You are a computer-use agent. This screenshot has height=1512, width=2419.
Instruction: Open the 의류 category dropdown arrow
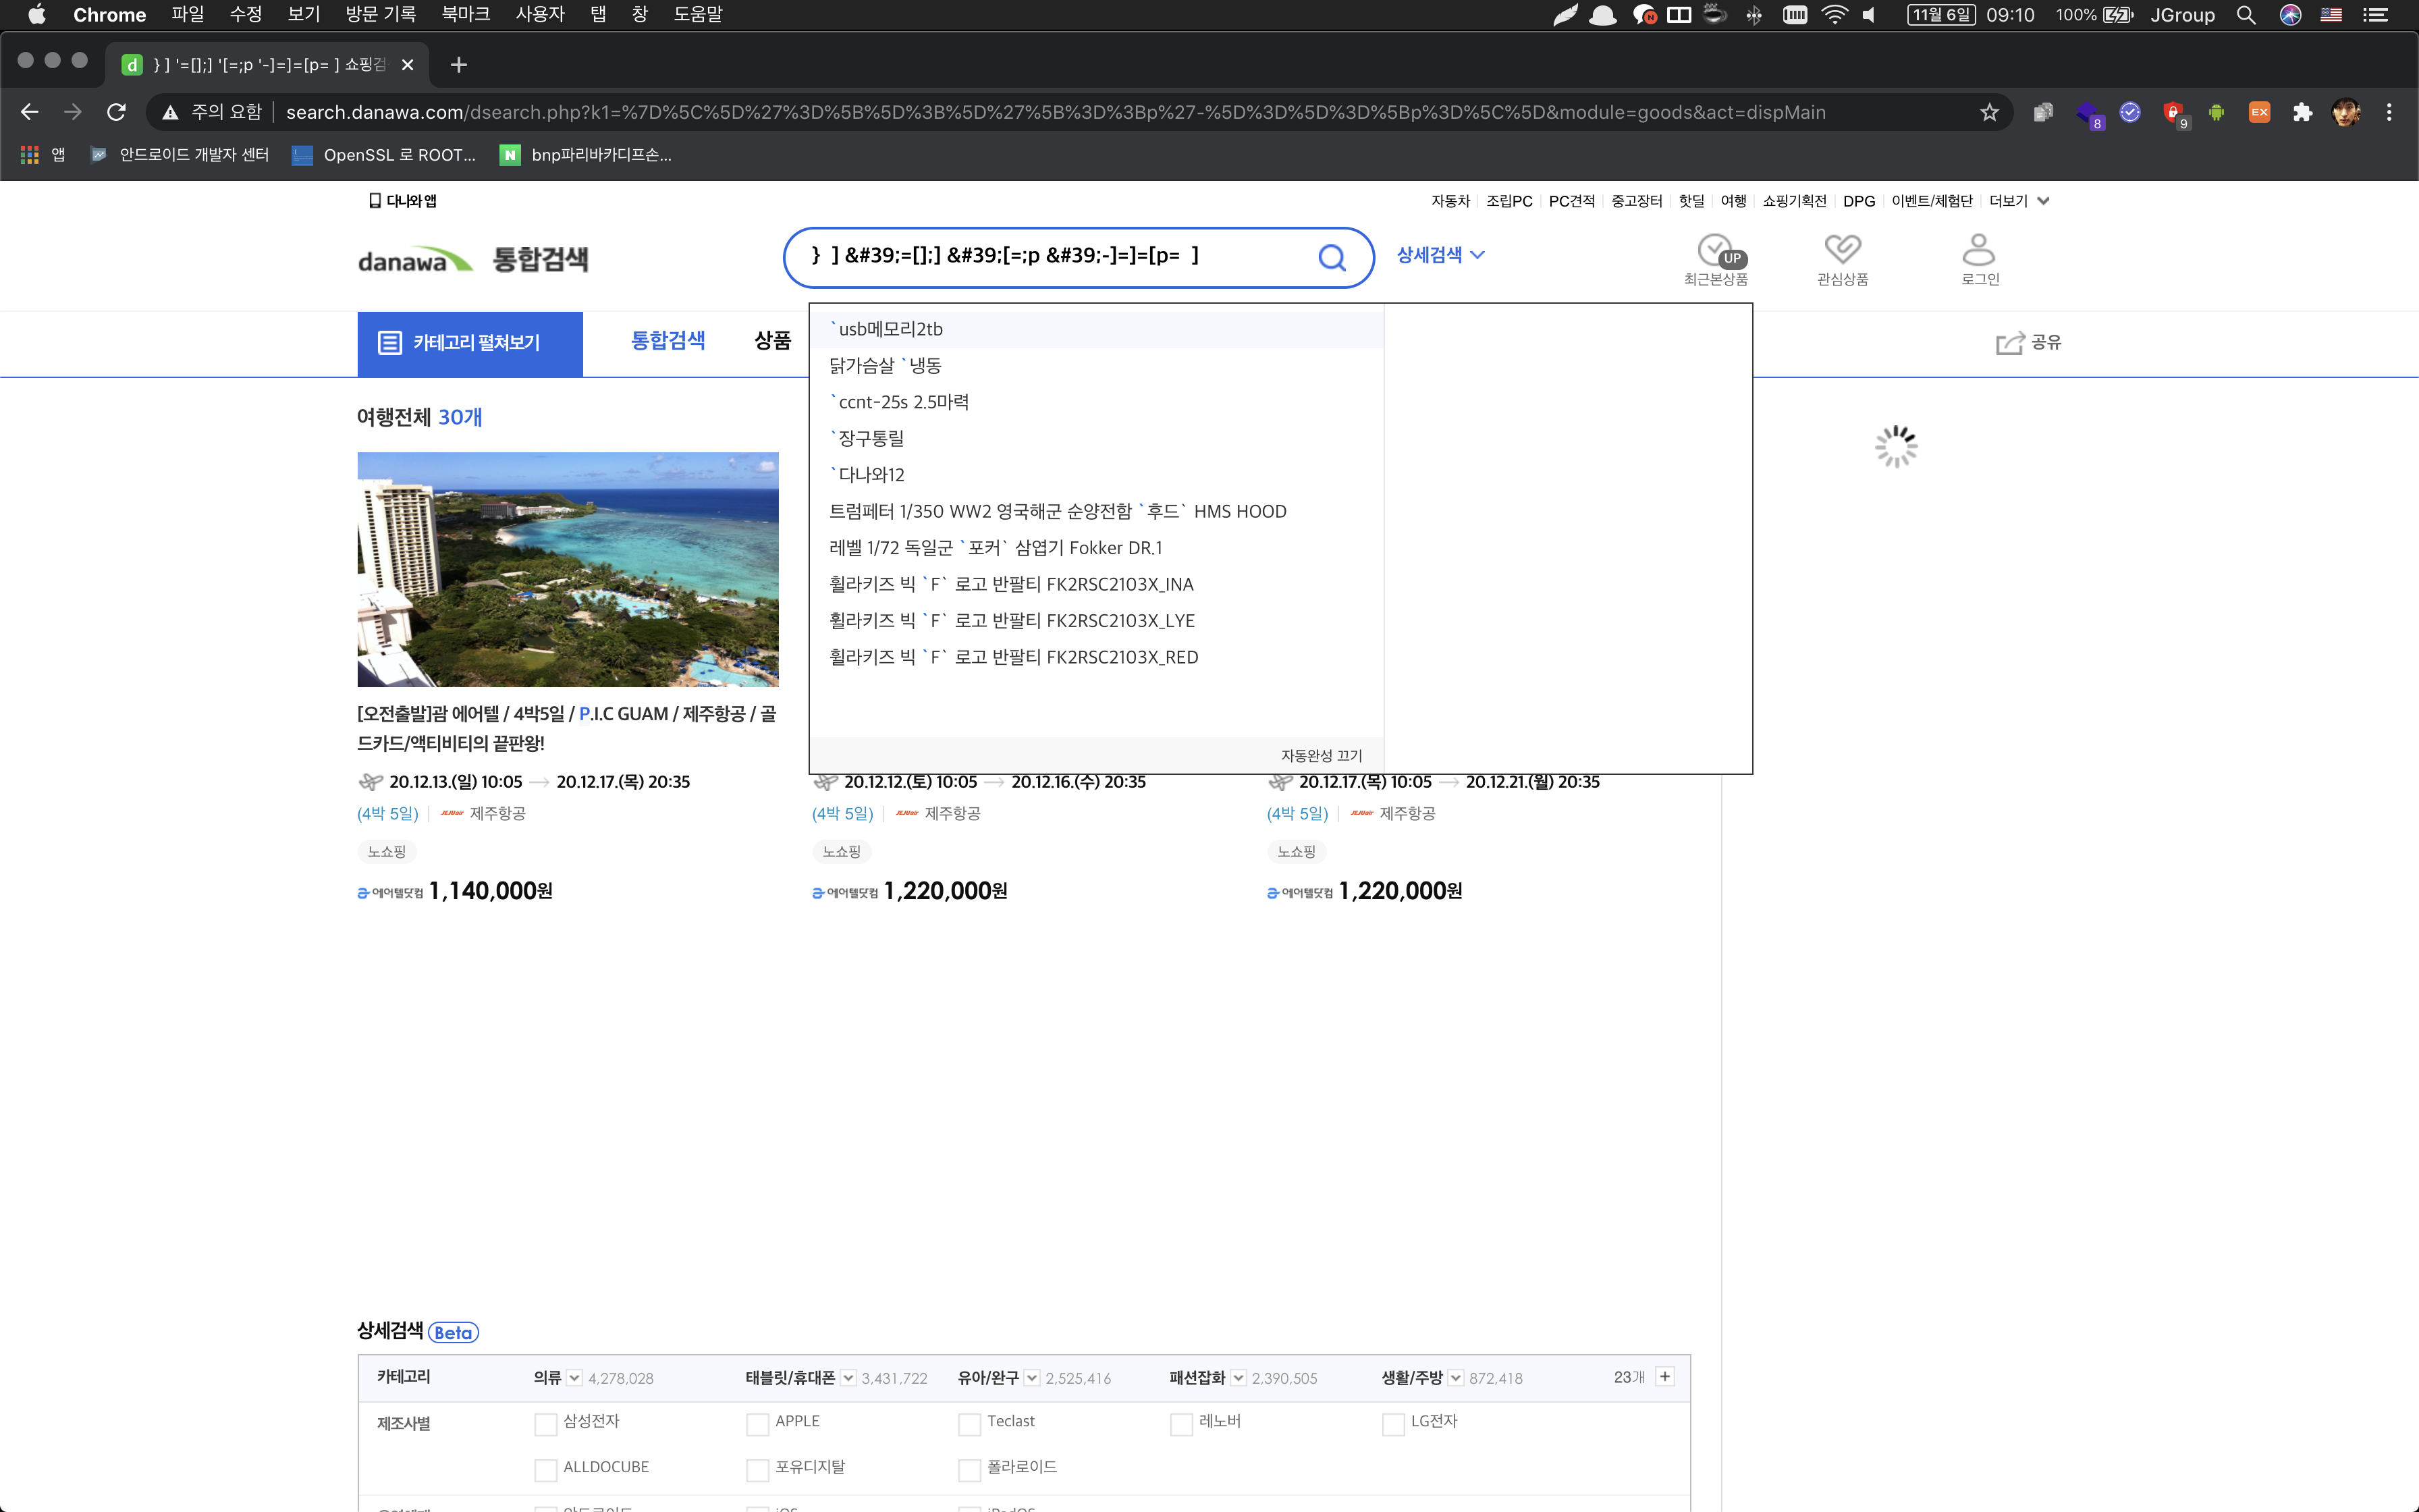pyautogui.click(x=574, y=1378)
